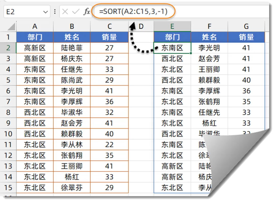Select the 部门 header cell in column E
The width and height of the screenshot is (275, 202).
point(172,37)
